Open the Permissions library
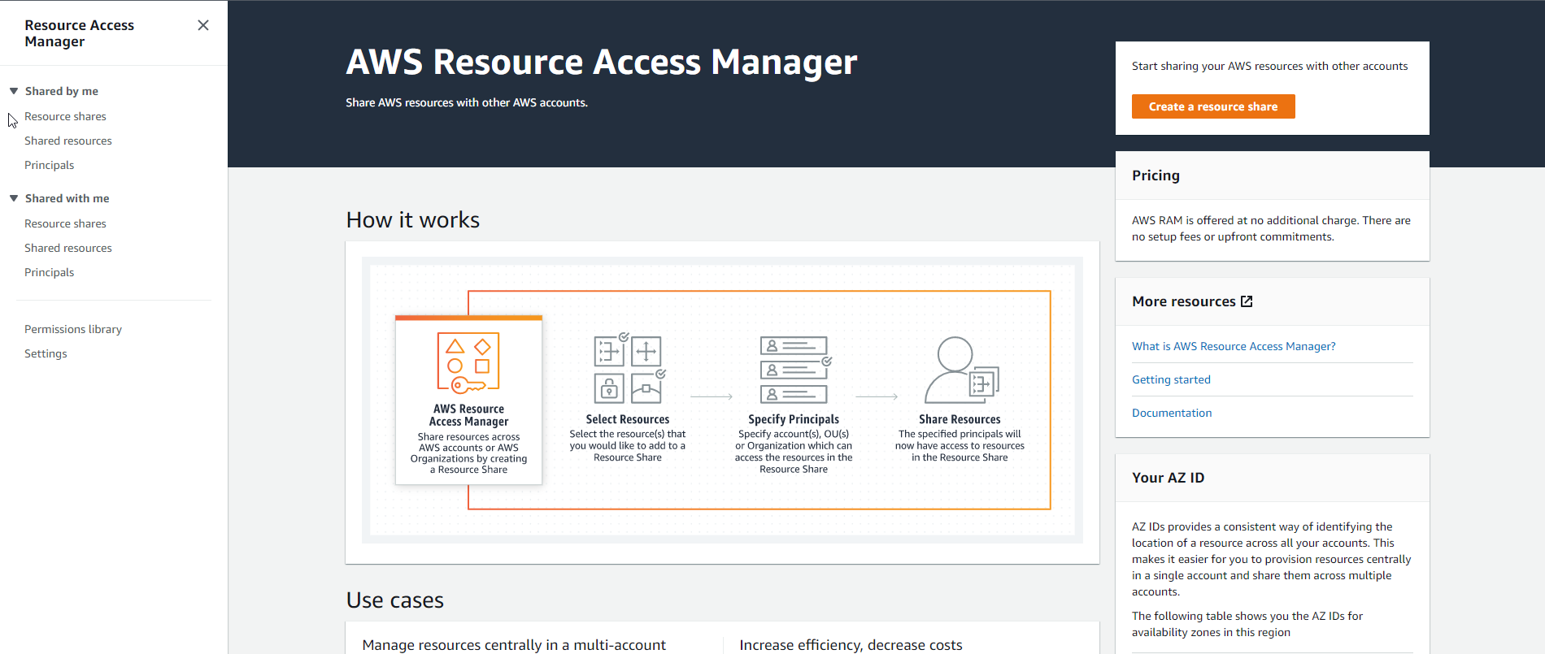 pyautogui.click(x=73, y=329)
